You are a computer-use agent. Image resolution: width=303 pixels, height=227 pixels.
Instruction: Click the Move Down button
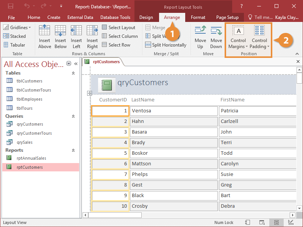coord(216,37)
